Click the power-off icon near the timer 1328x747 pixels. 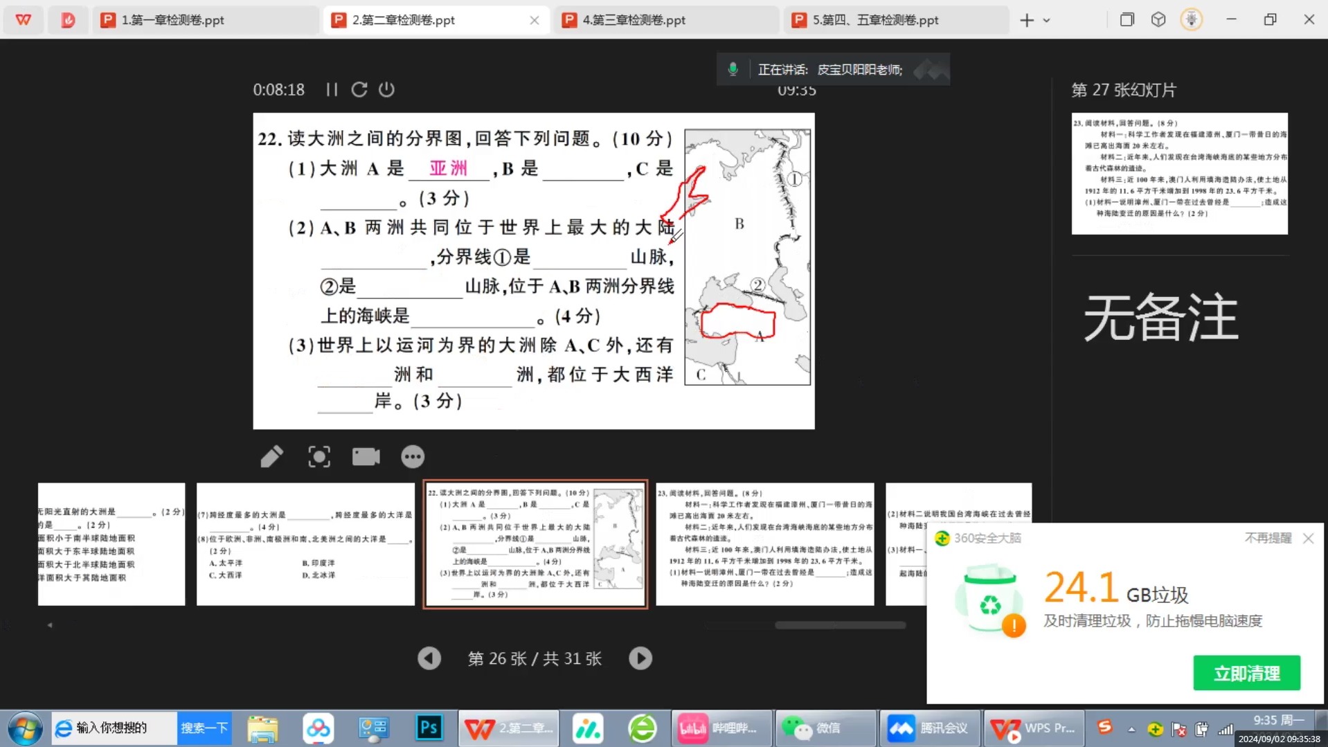tap(386, 89)
